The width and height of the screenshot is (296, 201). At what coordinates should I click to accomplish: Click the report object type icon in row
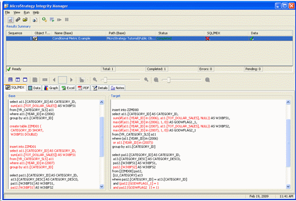tap(35, 39)
